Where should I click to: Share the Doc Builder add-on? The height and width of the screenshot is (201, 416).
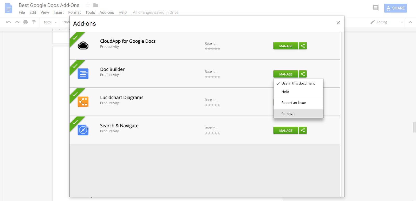click(x=303, y=74)
